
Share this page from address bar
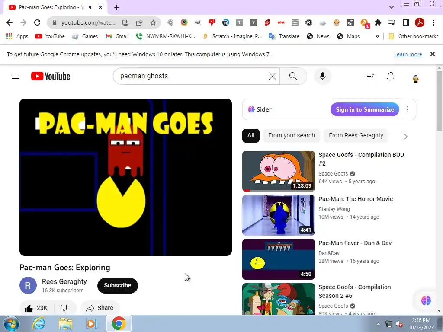139,22
